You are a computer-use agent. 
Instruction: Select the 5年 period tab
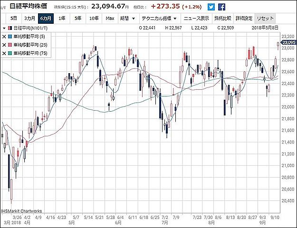[78, 19]
